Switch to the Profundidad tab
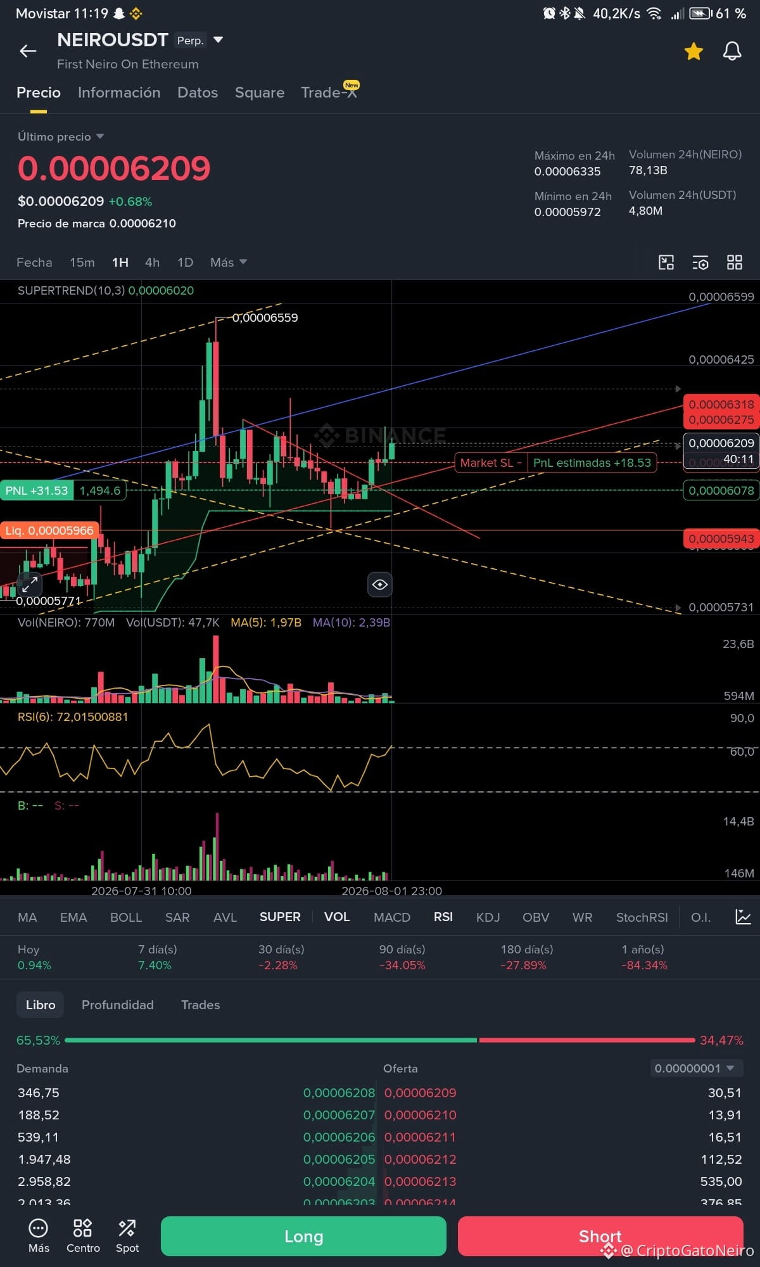The height and width of the screenshot is (1267, 760). pos(118,1005)
